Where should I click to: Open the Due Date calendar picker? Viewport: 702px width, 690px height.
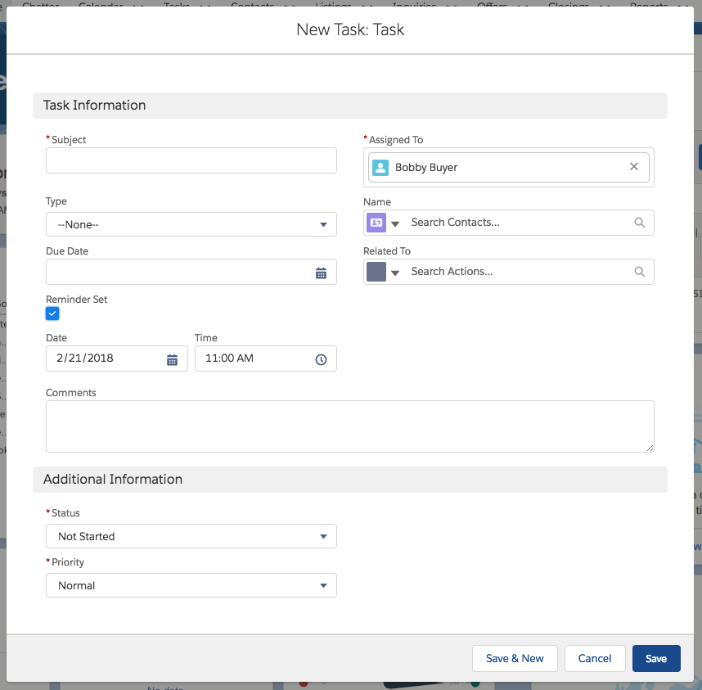point(322,271)
